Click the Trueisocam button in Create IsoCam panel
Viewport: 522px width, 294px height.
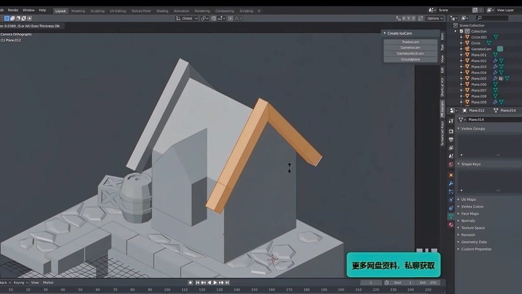pos(410,42)
